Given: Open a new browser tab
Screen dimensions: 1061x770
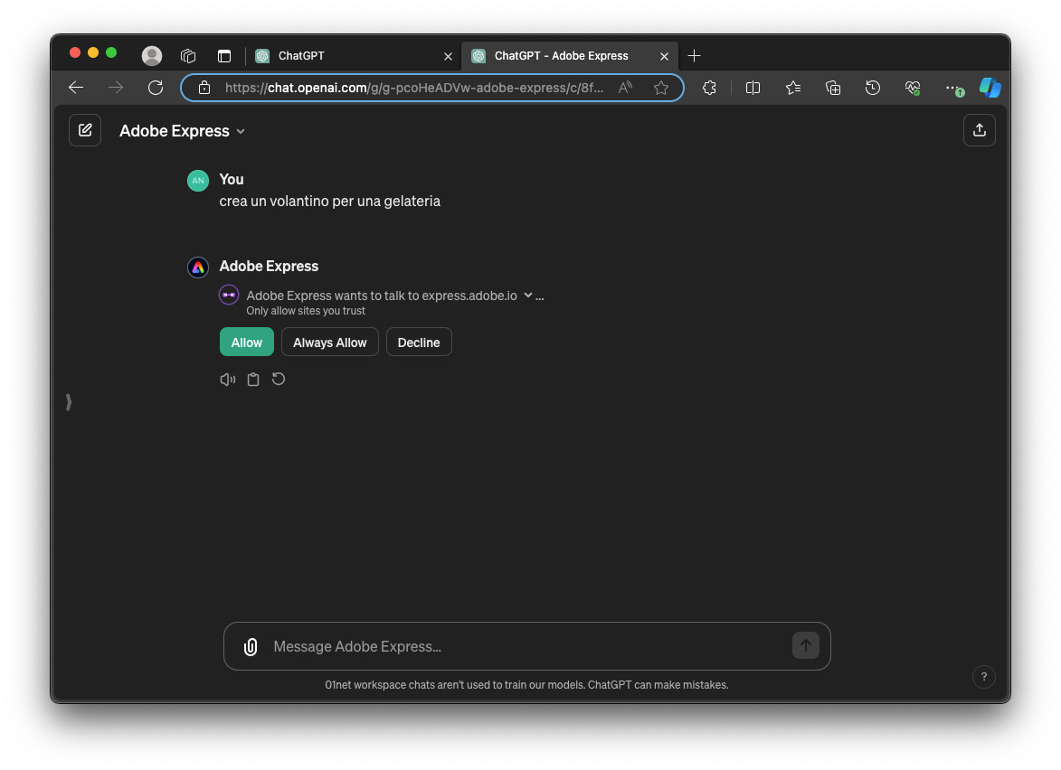Looking at the screenshot, I should 694,56.
